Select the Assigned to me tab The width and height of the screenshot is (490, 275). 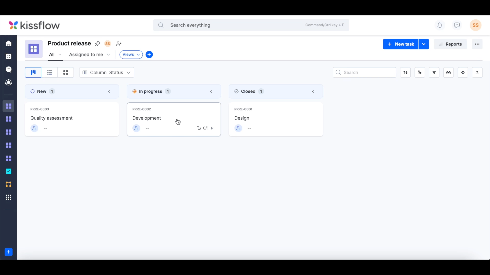pos(86,54)
